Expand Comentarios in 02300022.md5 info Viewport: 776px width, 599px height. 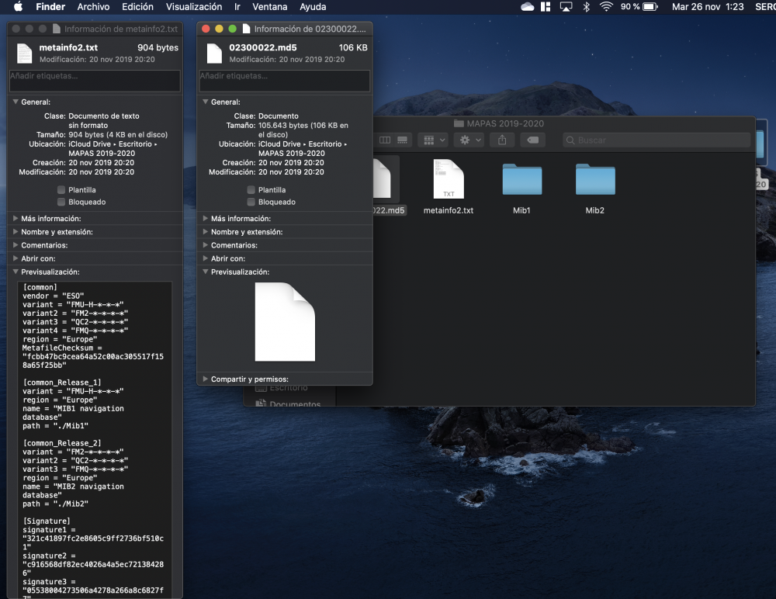pyautogui.click(x=205, y=245)
